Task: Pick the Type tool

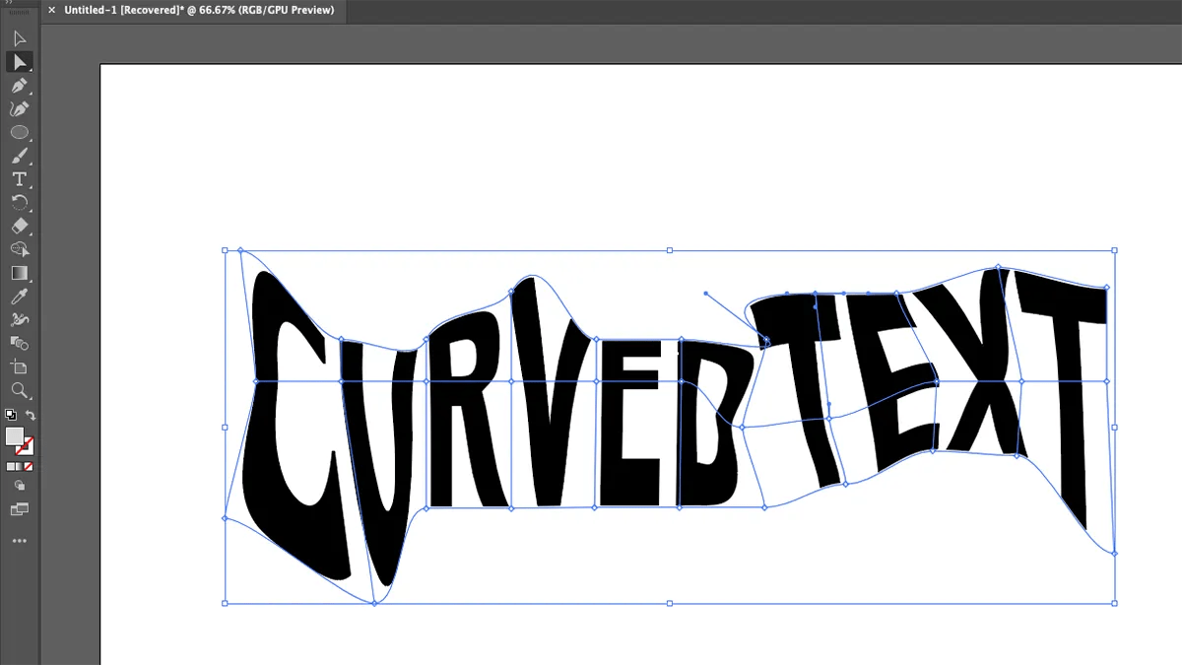Action: coord(20,178)
